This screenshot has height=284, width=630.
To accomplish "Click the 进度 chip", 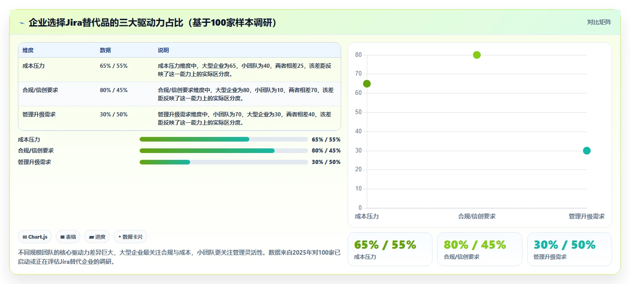I will pyautogui.click(x=97, y=237).
